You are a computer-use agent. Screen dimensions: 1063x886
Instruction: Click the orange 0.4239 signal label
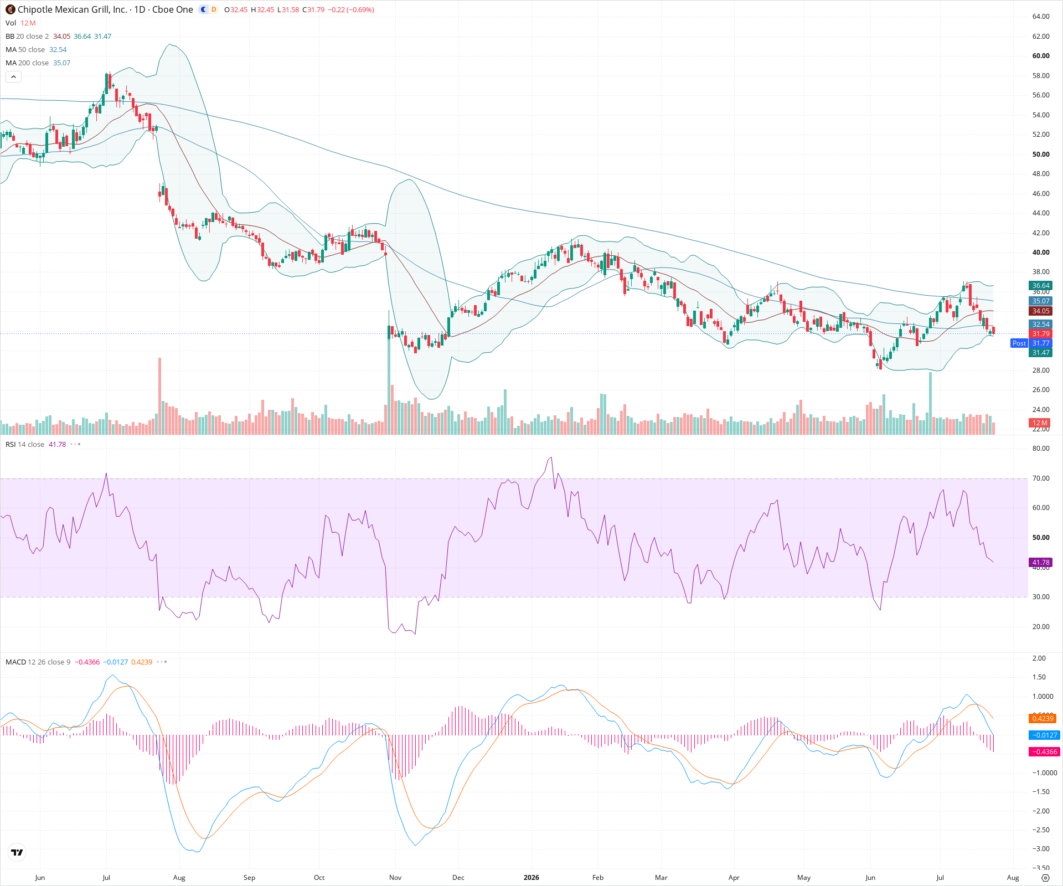point(1043,719)
